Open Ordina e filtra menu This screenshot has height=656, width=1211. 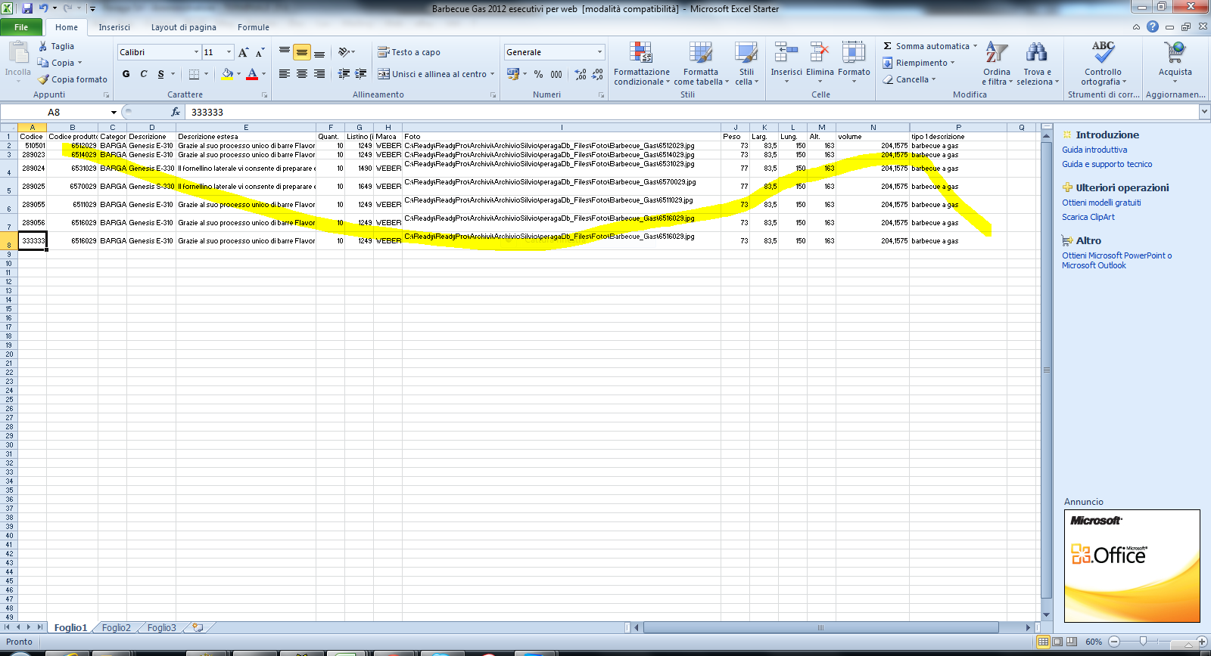(997, 63)
